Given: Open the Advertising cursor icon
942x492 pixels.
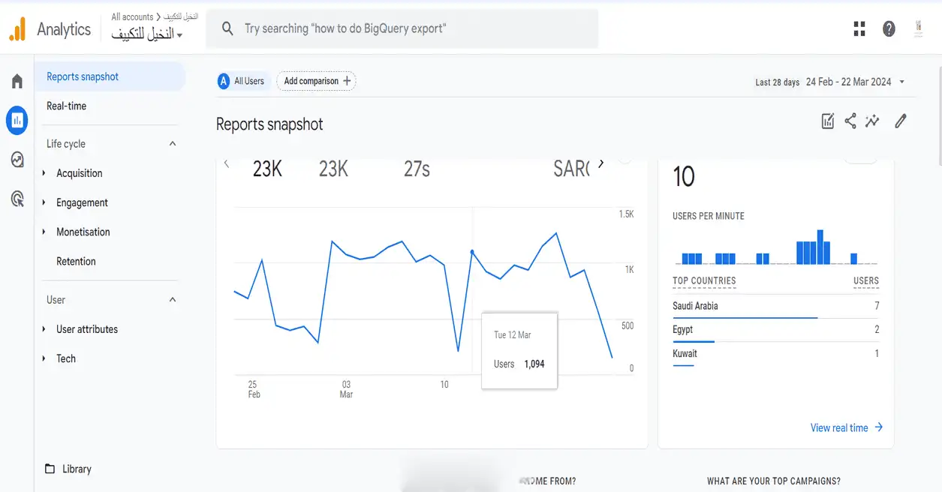Looking at the screenshot, I should click(x=17, y=199).
